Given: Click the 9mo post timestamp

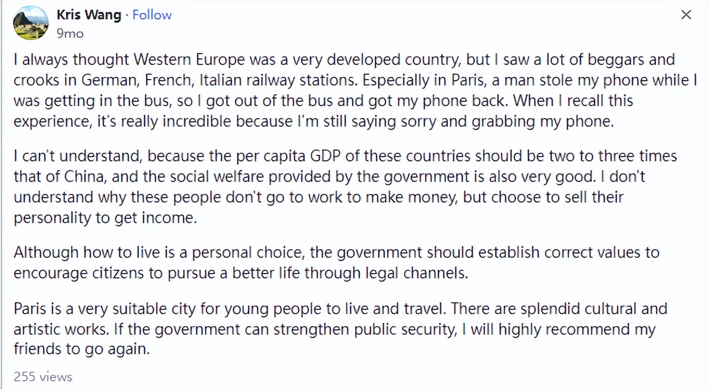Looking at the screenshot, I should 70,34.
